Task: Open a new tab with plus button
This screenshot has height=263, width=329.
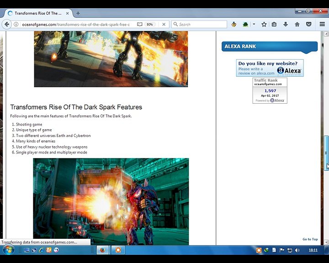Action: point(78,13)
